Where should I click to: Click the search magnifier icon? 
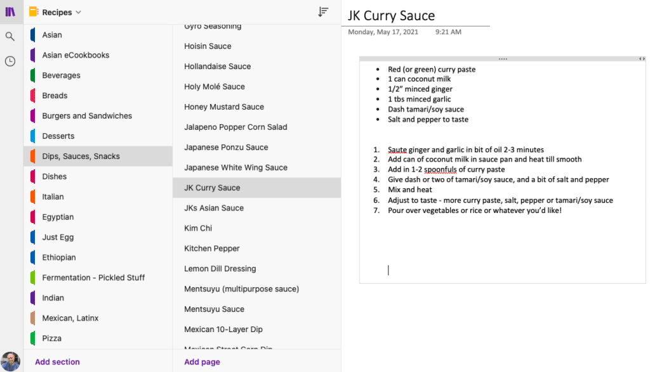click(10, 37)
